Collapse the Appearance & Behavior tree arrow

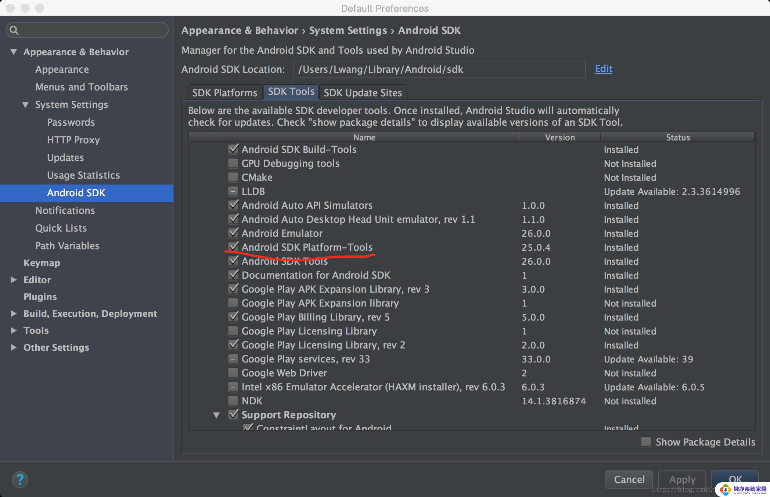[14, 52]
